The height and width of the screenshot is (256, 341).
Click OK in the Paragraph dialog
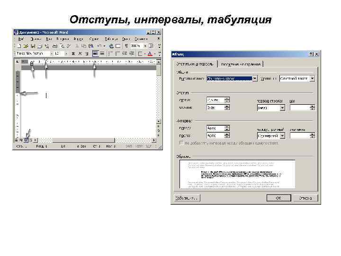pos(278,198)
